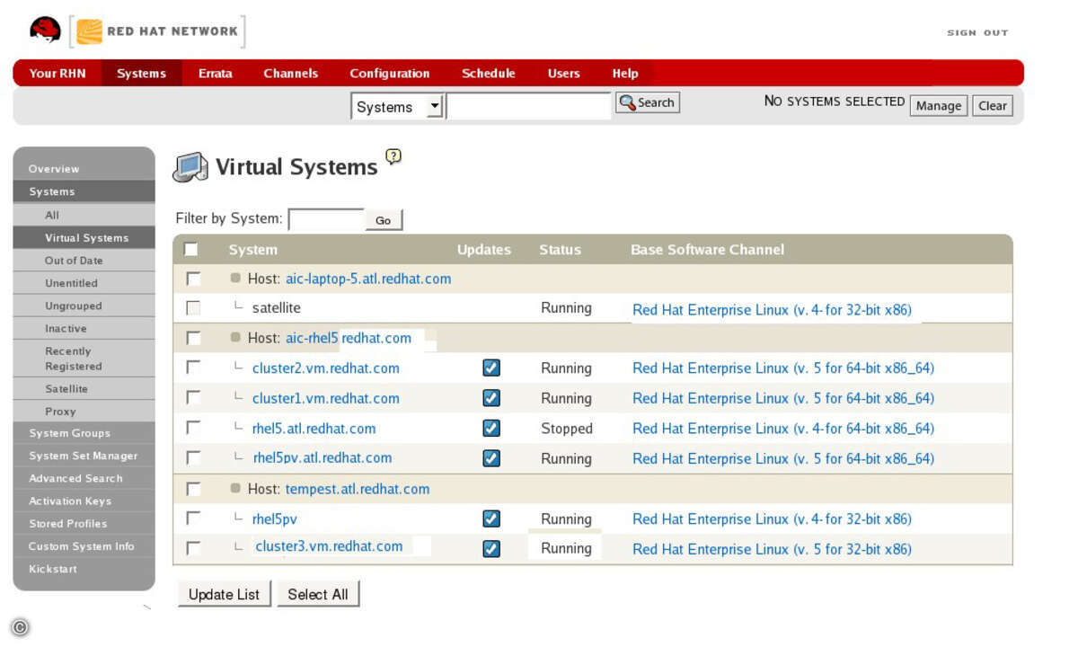This screenshot has width=1078, height=647.
Task: Click the satellite system name text
Action: click(x=277, y=308)
